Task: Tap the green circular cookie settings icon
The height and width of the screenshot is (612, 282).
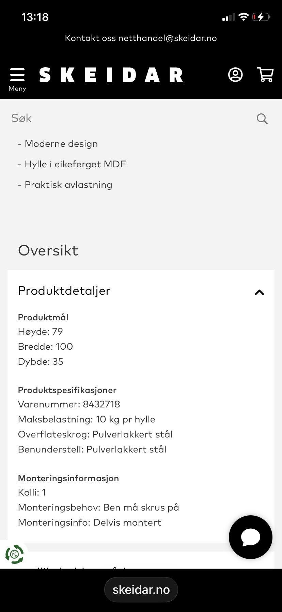Action: coord(14,554)
